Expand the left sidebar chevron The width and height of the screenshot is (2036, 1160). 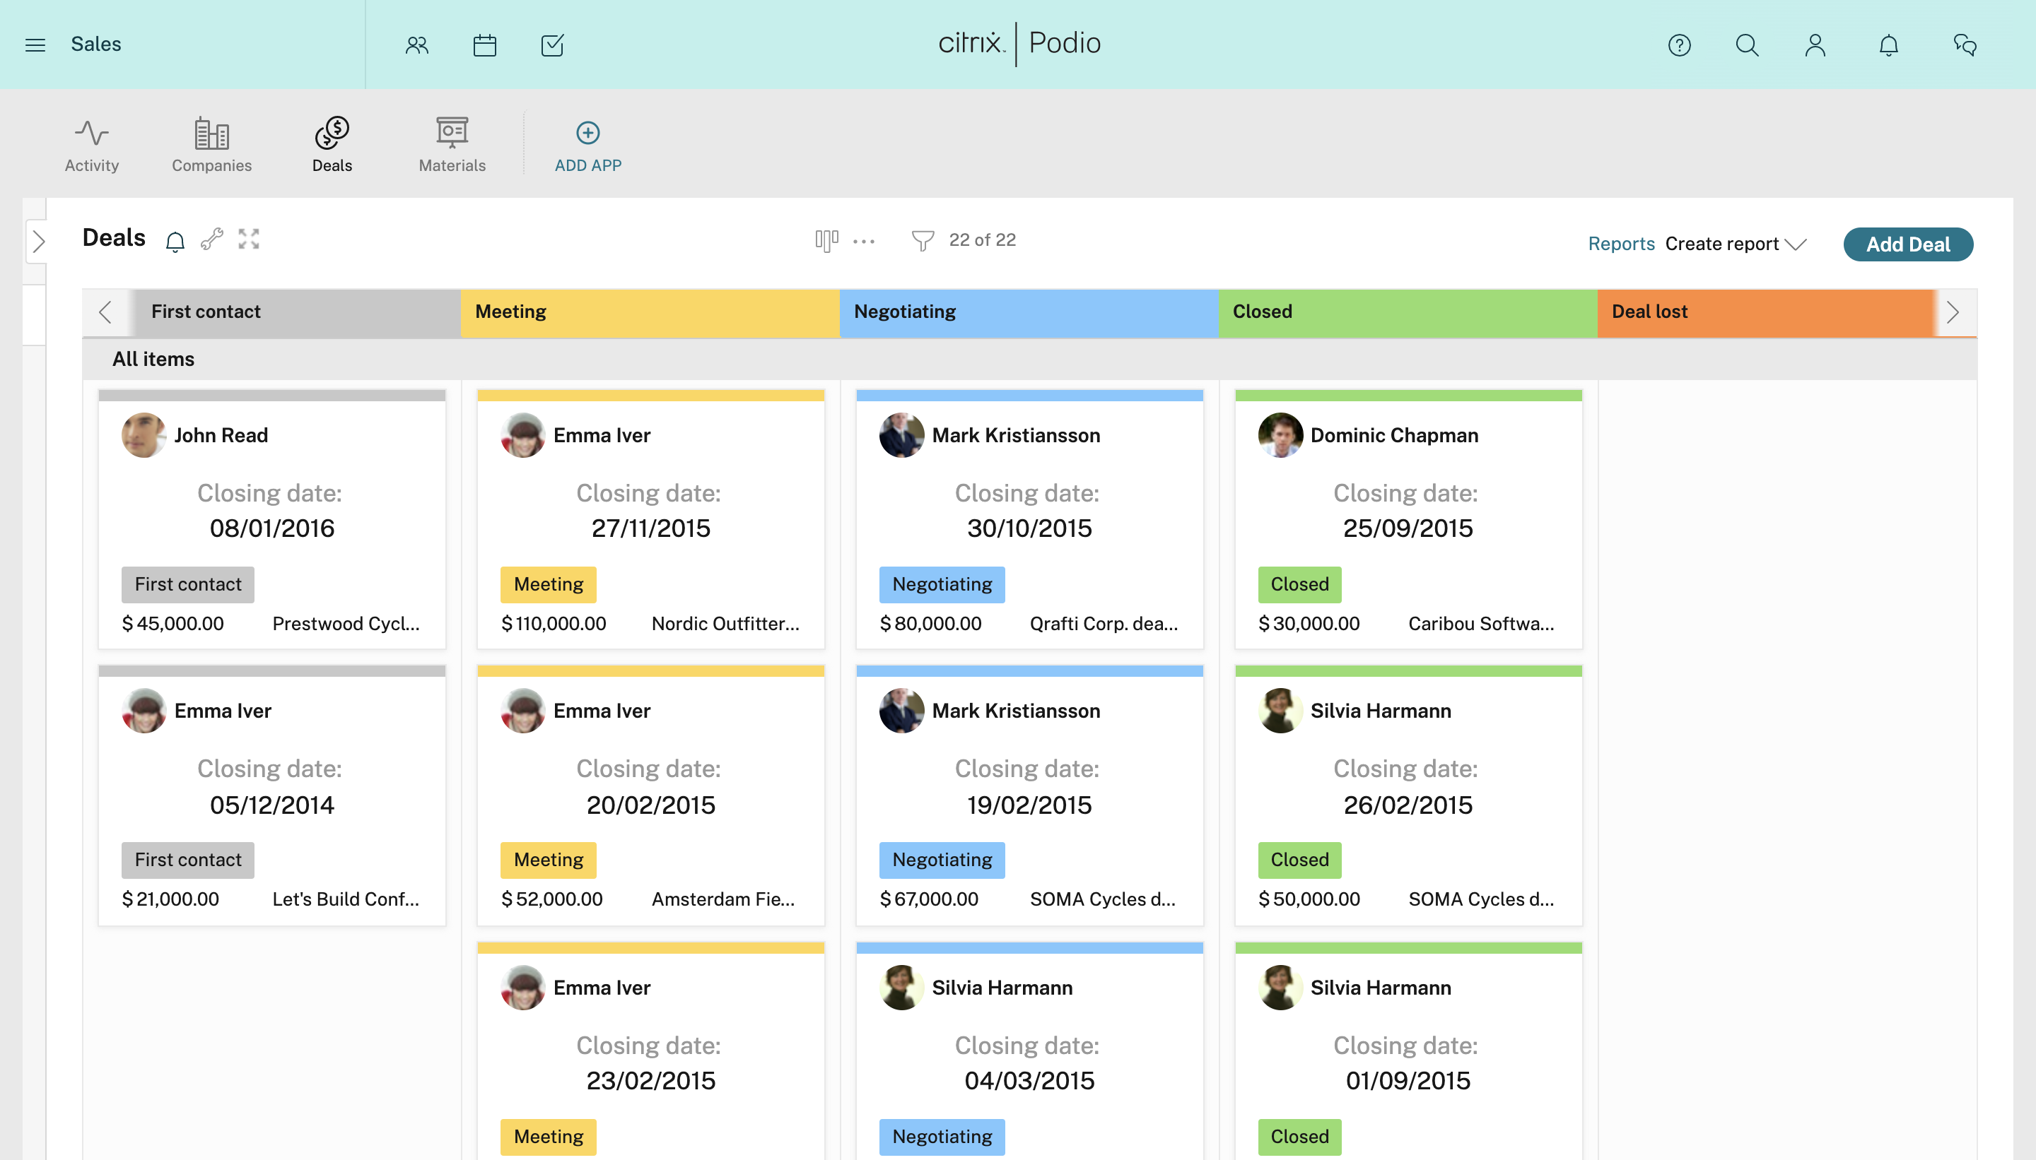38,242
